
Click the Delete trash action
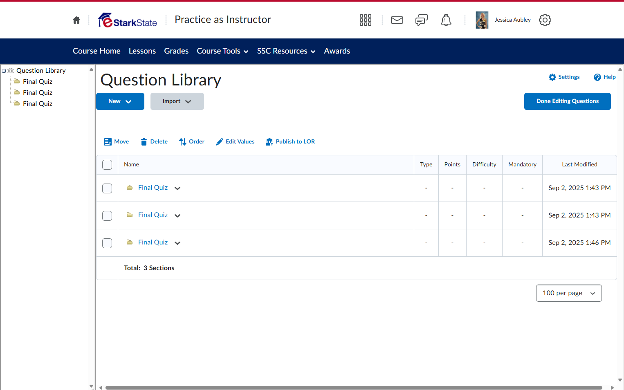tap(154, 141)
